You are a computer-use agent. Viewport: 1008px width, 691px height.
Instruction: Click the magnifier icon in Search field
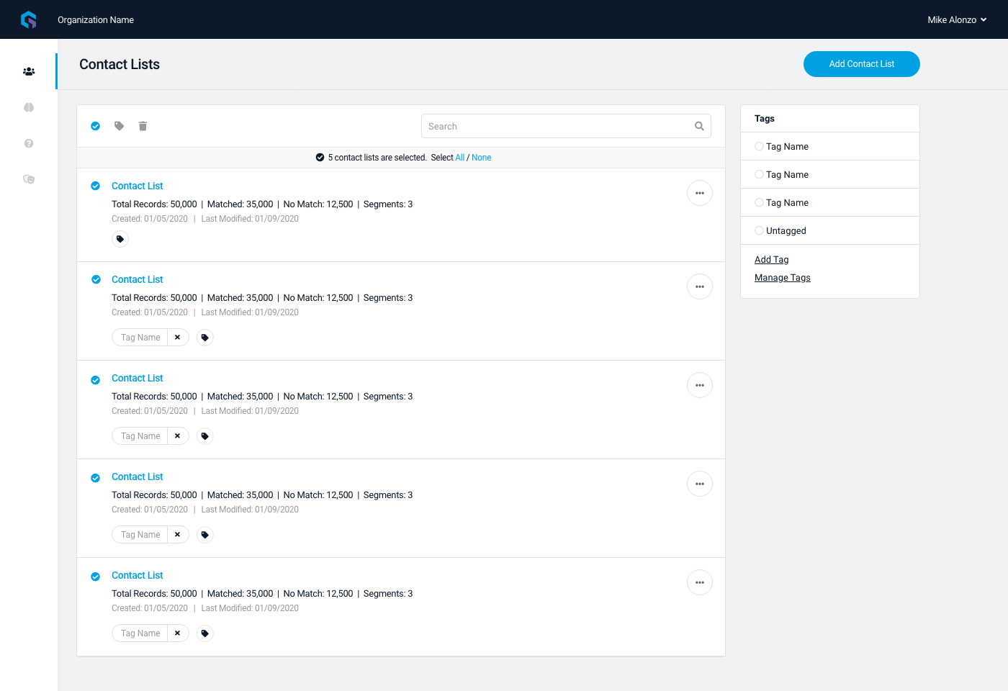click(699, 126)
